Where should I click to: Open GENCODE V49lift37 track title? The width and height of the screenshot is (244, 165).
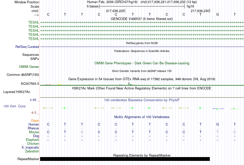point(142,19)
